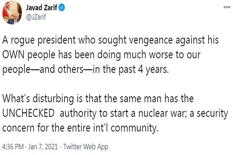Click the words 'What's disturbing' in tweet
The image size is (233, 155).
point(38,99)
